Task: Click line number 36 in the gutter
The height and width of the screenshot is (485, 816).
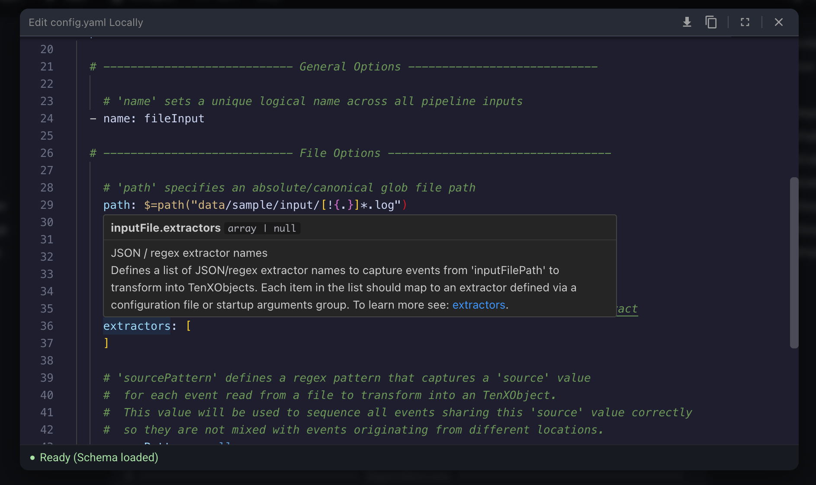Action: [47, 326]
